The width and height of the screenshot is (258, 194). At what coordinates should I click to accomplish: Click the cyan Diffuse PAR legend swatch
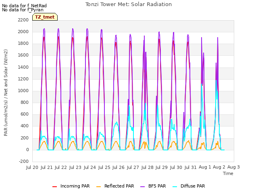[x=175, y=187]
